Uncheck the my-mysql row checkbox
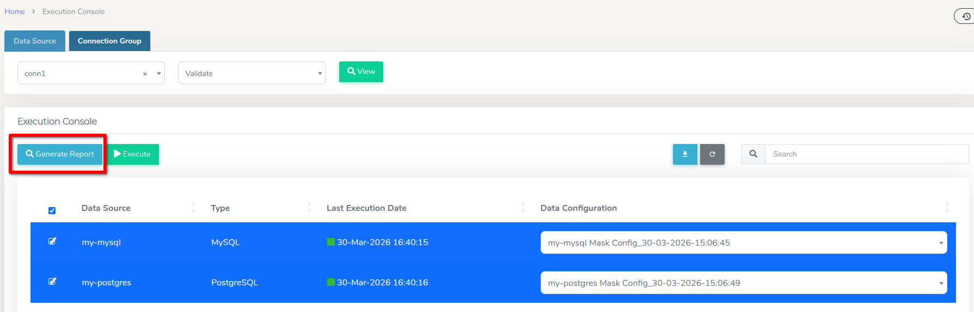The height and width of the screenshot is (312, 974). pyautogui.click(x=52, y=241)
